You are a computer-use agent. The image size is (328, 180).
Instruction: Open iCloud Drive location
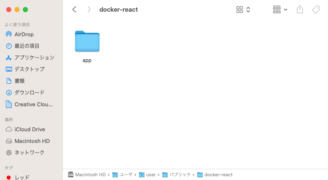pos(30,129)
